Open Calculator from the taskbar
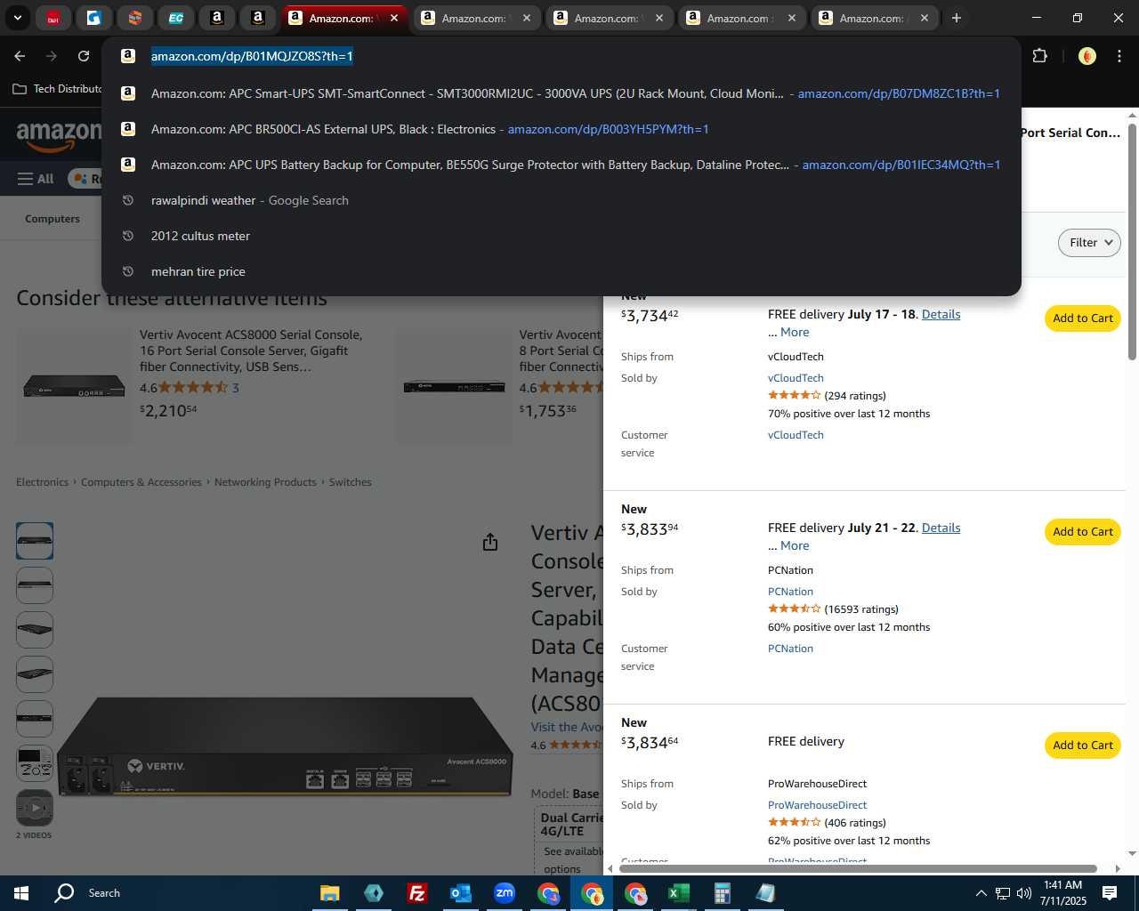The height and width of the screenshot is (911, 1139). click(x=722, y=893)
